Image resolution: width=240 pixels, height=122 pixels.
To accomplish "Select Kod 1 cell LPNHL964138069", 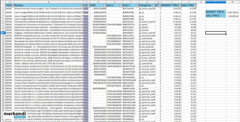I will [x=114, y=25].
